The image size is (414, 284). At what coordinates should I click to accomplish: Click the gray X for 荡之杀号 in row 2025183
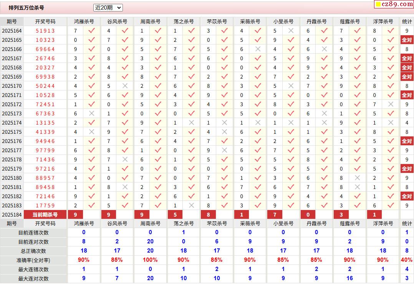(x=191, y=205)
